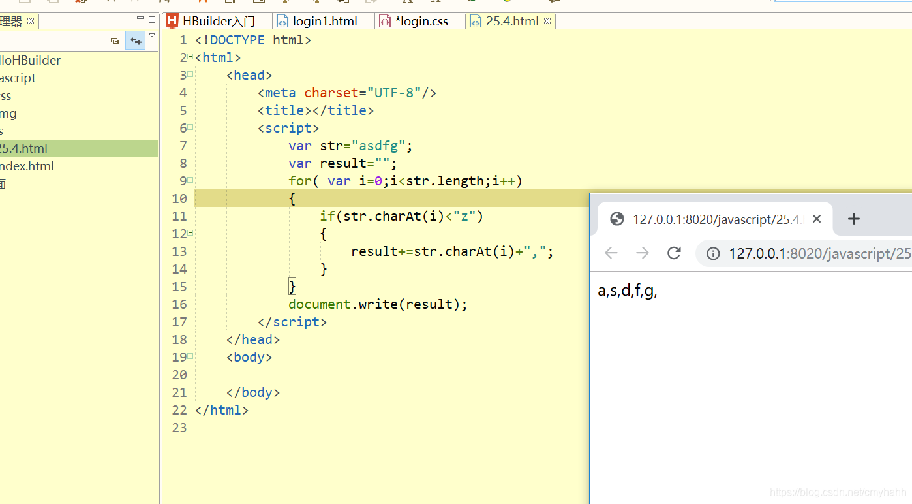Open the project panel view menu arrow
The width and height of the screenshot is (912, 504).
(x=152, y=35)
